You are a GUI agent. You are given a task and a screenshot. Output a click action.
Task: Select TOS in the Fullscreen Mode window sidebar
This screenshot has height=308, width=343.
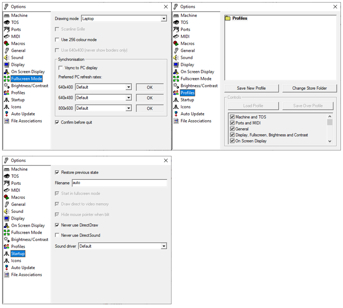[15, 23]
